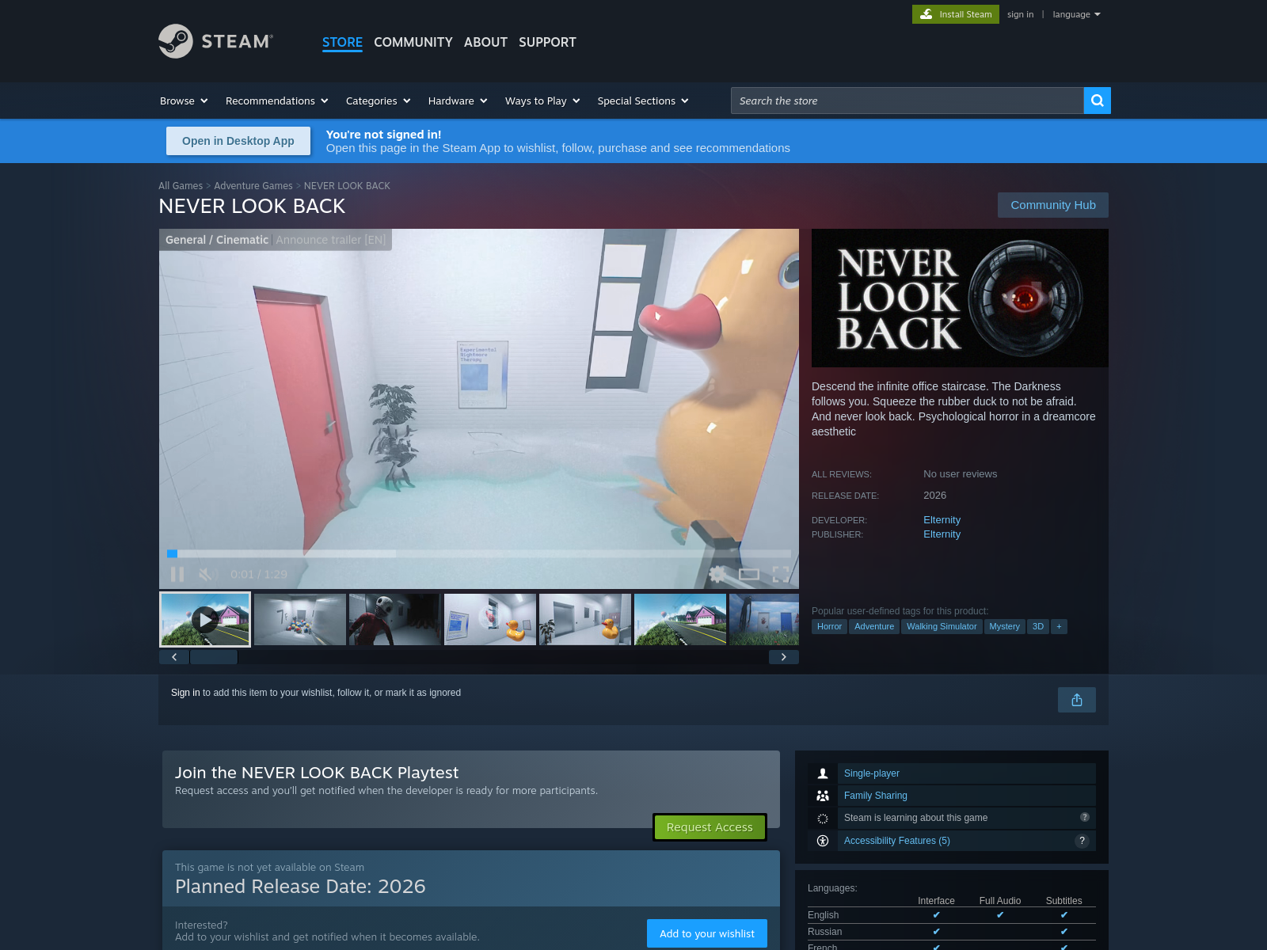Open the COMMUNITY tab
The width and height of the screenshot is (1267, 950).
coord(413,42)
